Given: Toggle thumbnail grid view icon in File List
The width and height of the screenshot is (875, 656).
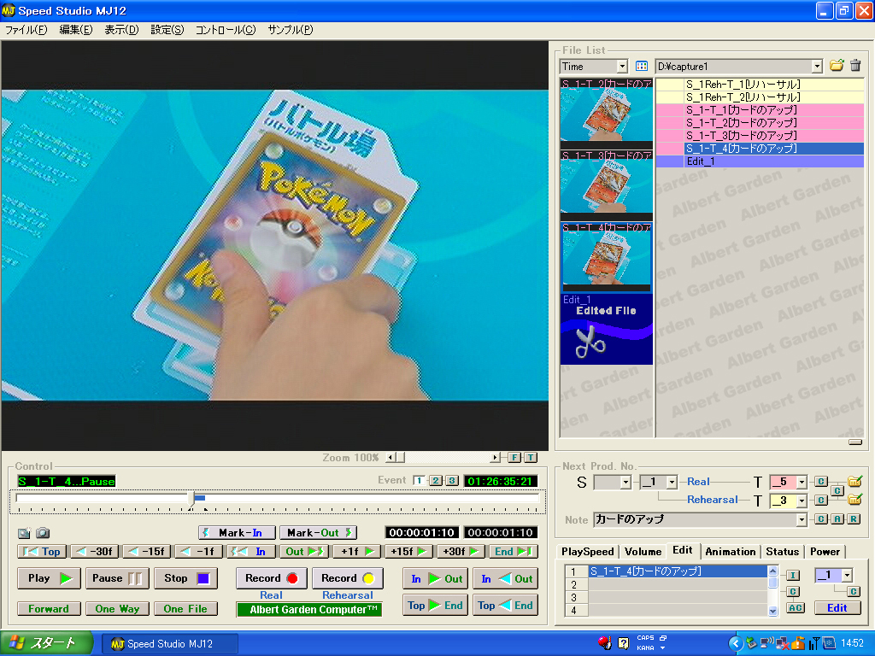Looking at the screenshot, I should coord(641,67).
